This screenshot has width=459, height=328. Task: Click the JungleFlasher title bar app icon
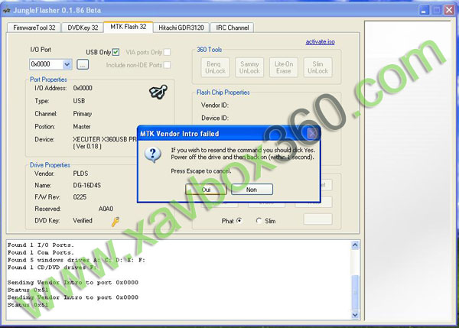(6, 11)
